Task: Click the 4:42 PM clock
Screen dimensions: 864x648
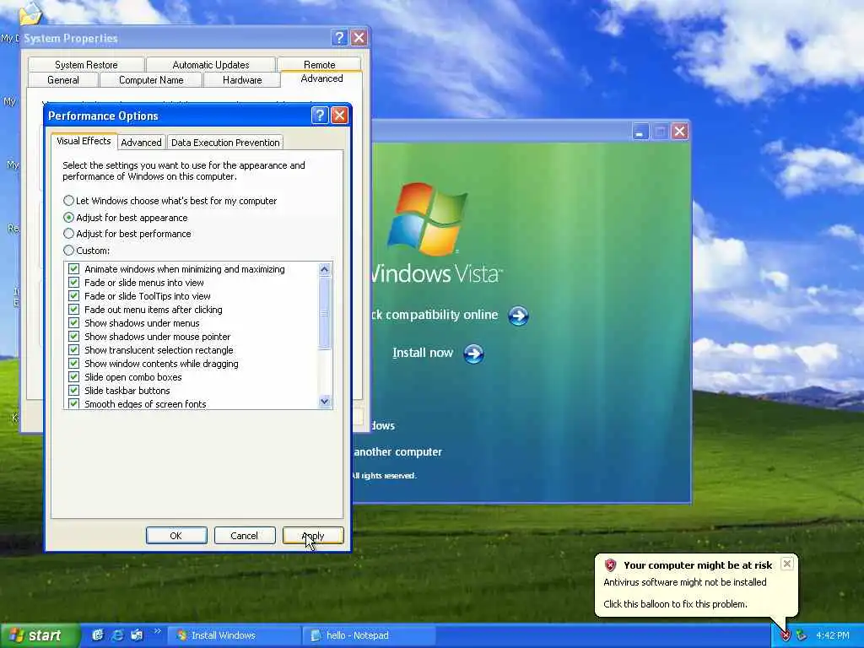Action: pos(833,636)
